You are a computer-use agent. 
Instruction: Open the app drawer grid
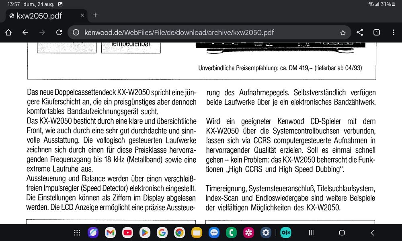click(77, 233)
